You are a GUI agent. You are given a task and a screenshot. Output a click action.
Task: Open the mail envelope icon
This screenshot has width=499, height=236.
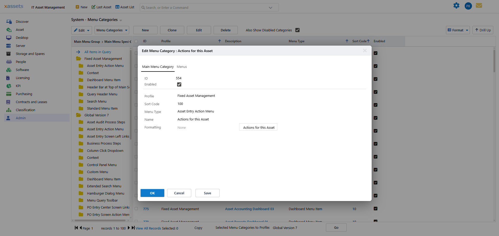(x=479, y=5)
